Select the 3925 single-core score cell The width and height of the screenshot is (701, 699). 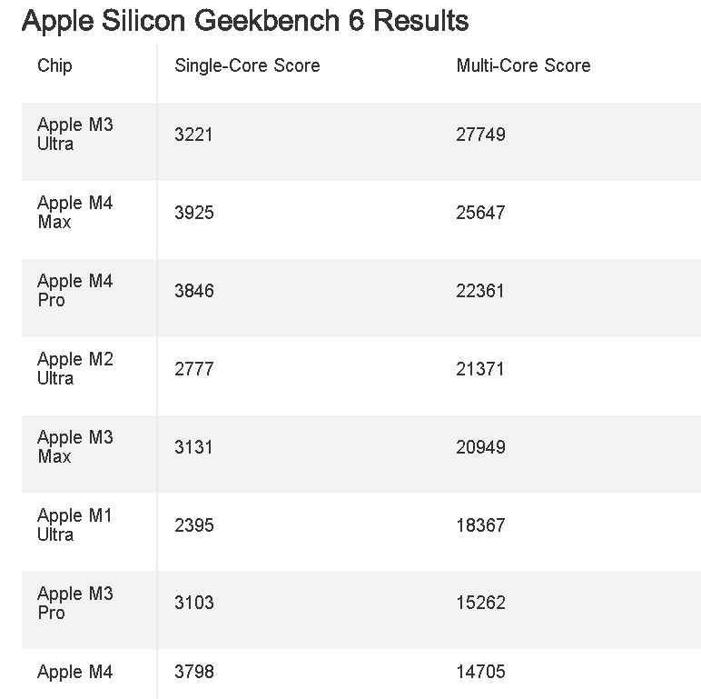194,213
